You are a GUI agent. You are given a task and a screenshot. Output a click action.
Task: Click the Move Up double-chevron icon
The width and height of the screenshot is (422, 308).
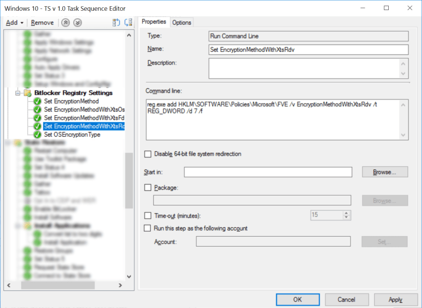coord(66,22)
